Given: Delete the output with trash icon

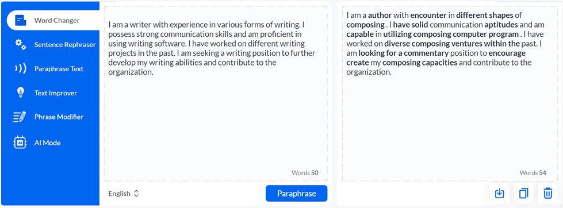Looking at the screenshot, I should (548, 194).
